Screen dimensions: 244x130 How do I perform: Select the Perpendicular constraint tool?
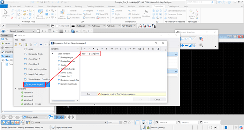point(74,14)
